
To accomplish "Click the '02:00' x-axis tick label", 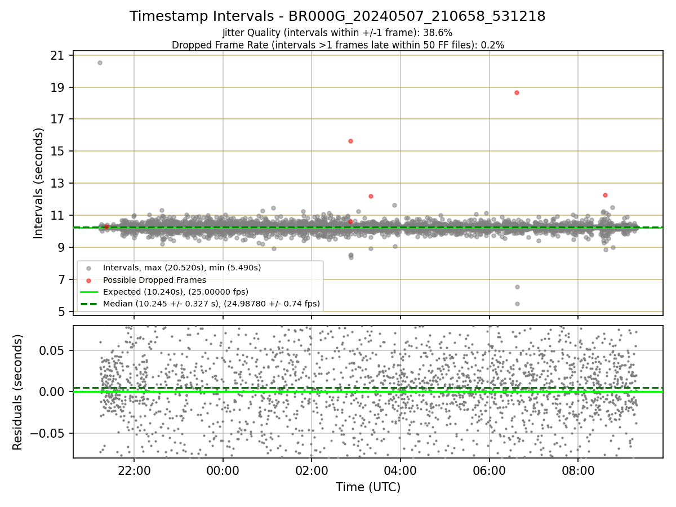I will pos(312,470).
